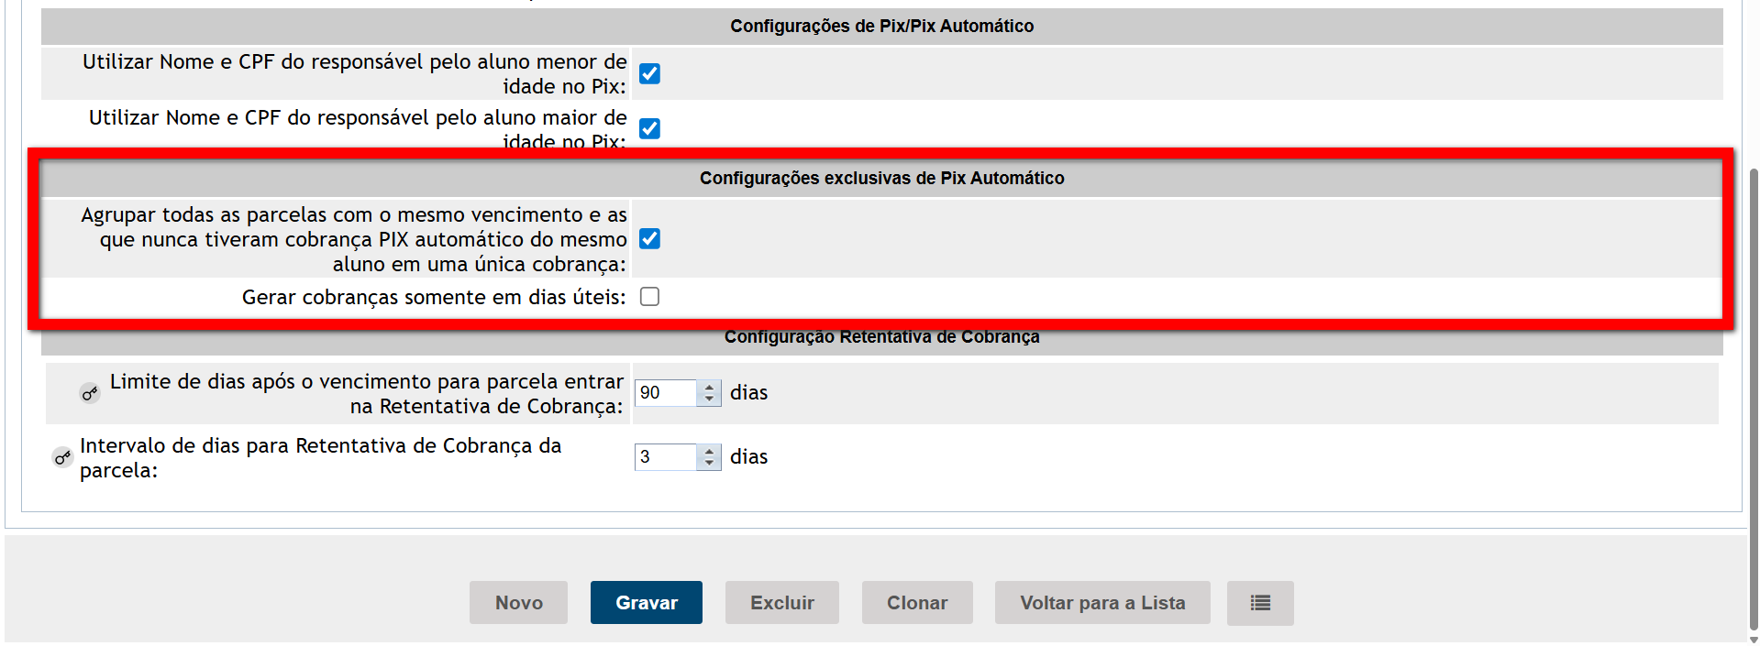The width and height of the screenshot is (1760, 646).
Task: Click the key icon beside Intervalo de dias
Action: coord(62,457)
